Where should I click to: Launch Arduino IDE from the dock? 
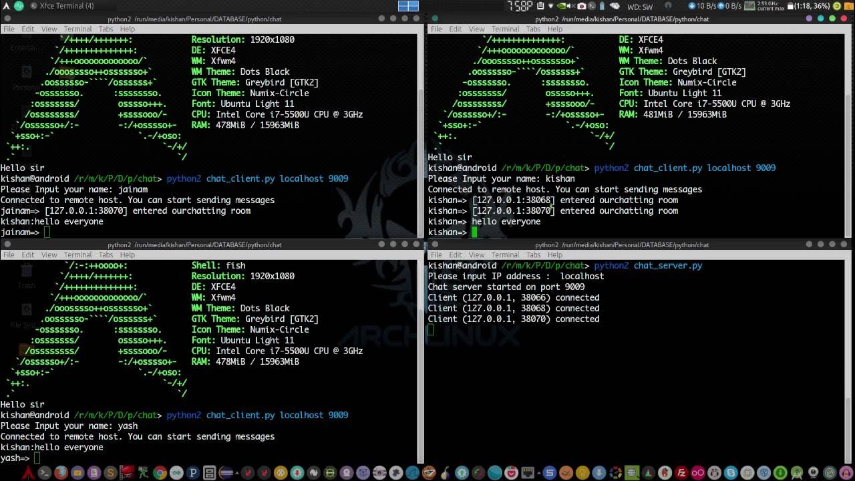pos(176,473)
